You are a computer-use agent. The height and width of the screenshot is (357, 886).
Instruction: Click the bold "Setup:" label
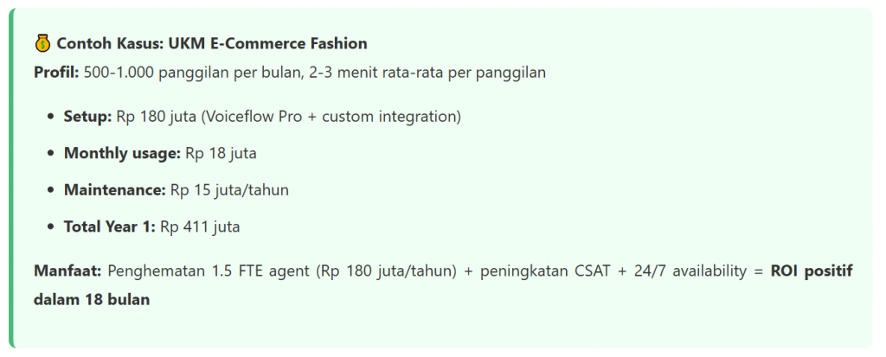87,116
